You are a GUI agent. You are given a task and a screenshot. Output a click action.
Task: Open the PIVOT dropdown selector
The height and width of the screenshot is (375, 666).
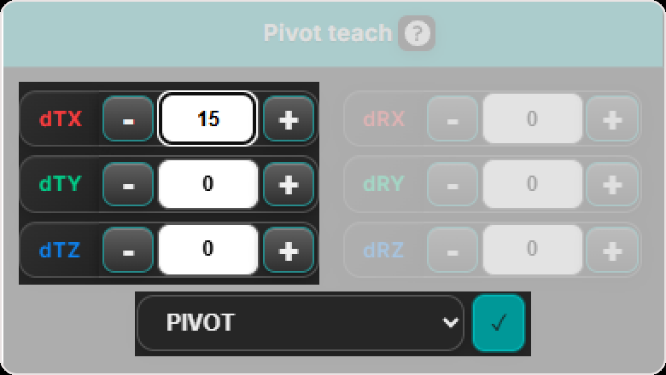(x=300, y=323)
